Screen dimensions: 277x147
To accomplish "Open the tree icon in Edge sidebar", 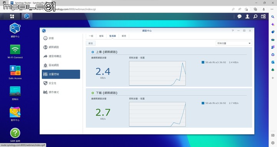I will 273,70.
